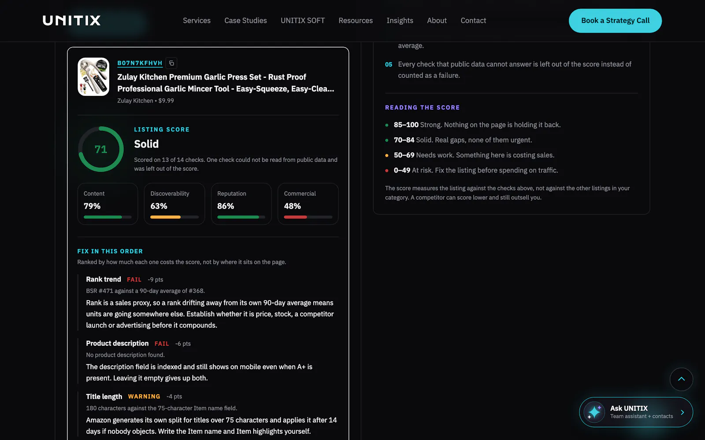Navigate to Insights
Viewport: 705px width, 440px height.
(400, 21)
